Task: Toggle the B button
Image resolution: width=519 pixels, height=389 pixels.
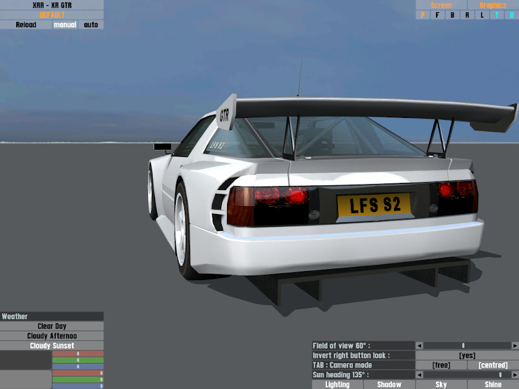Action: pos(452,15)
